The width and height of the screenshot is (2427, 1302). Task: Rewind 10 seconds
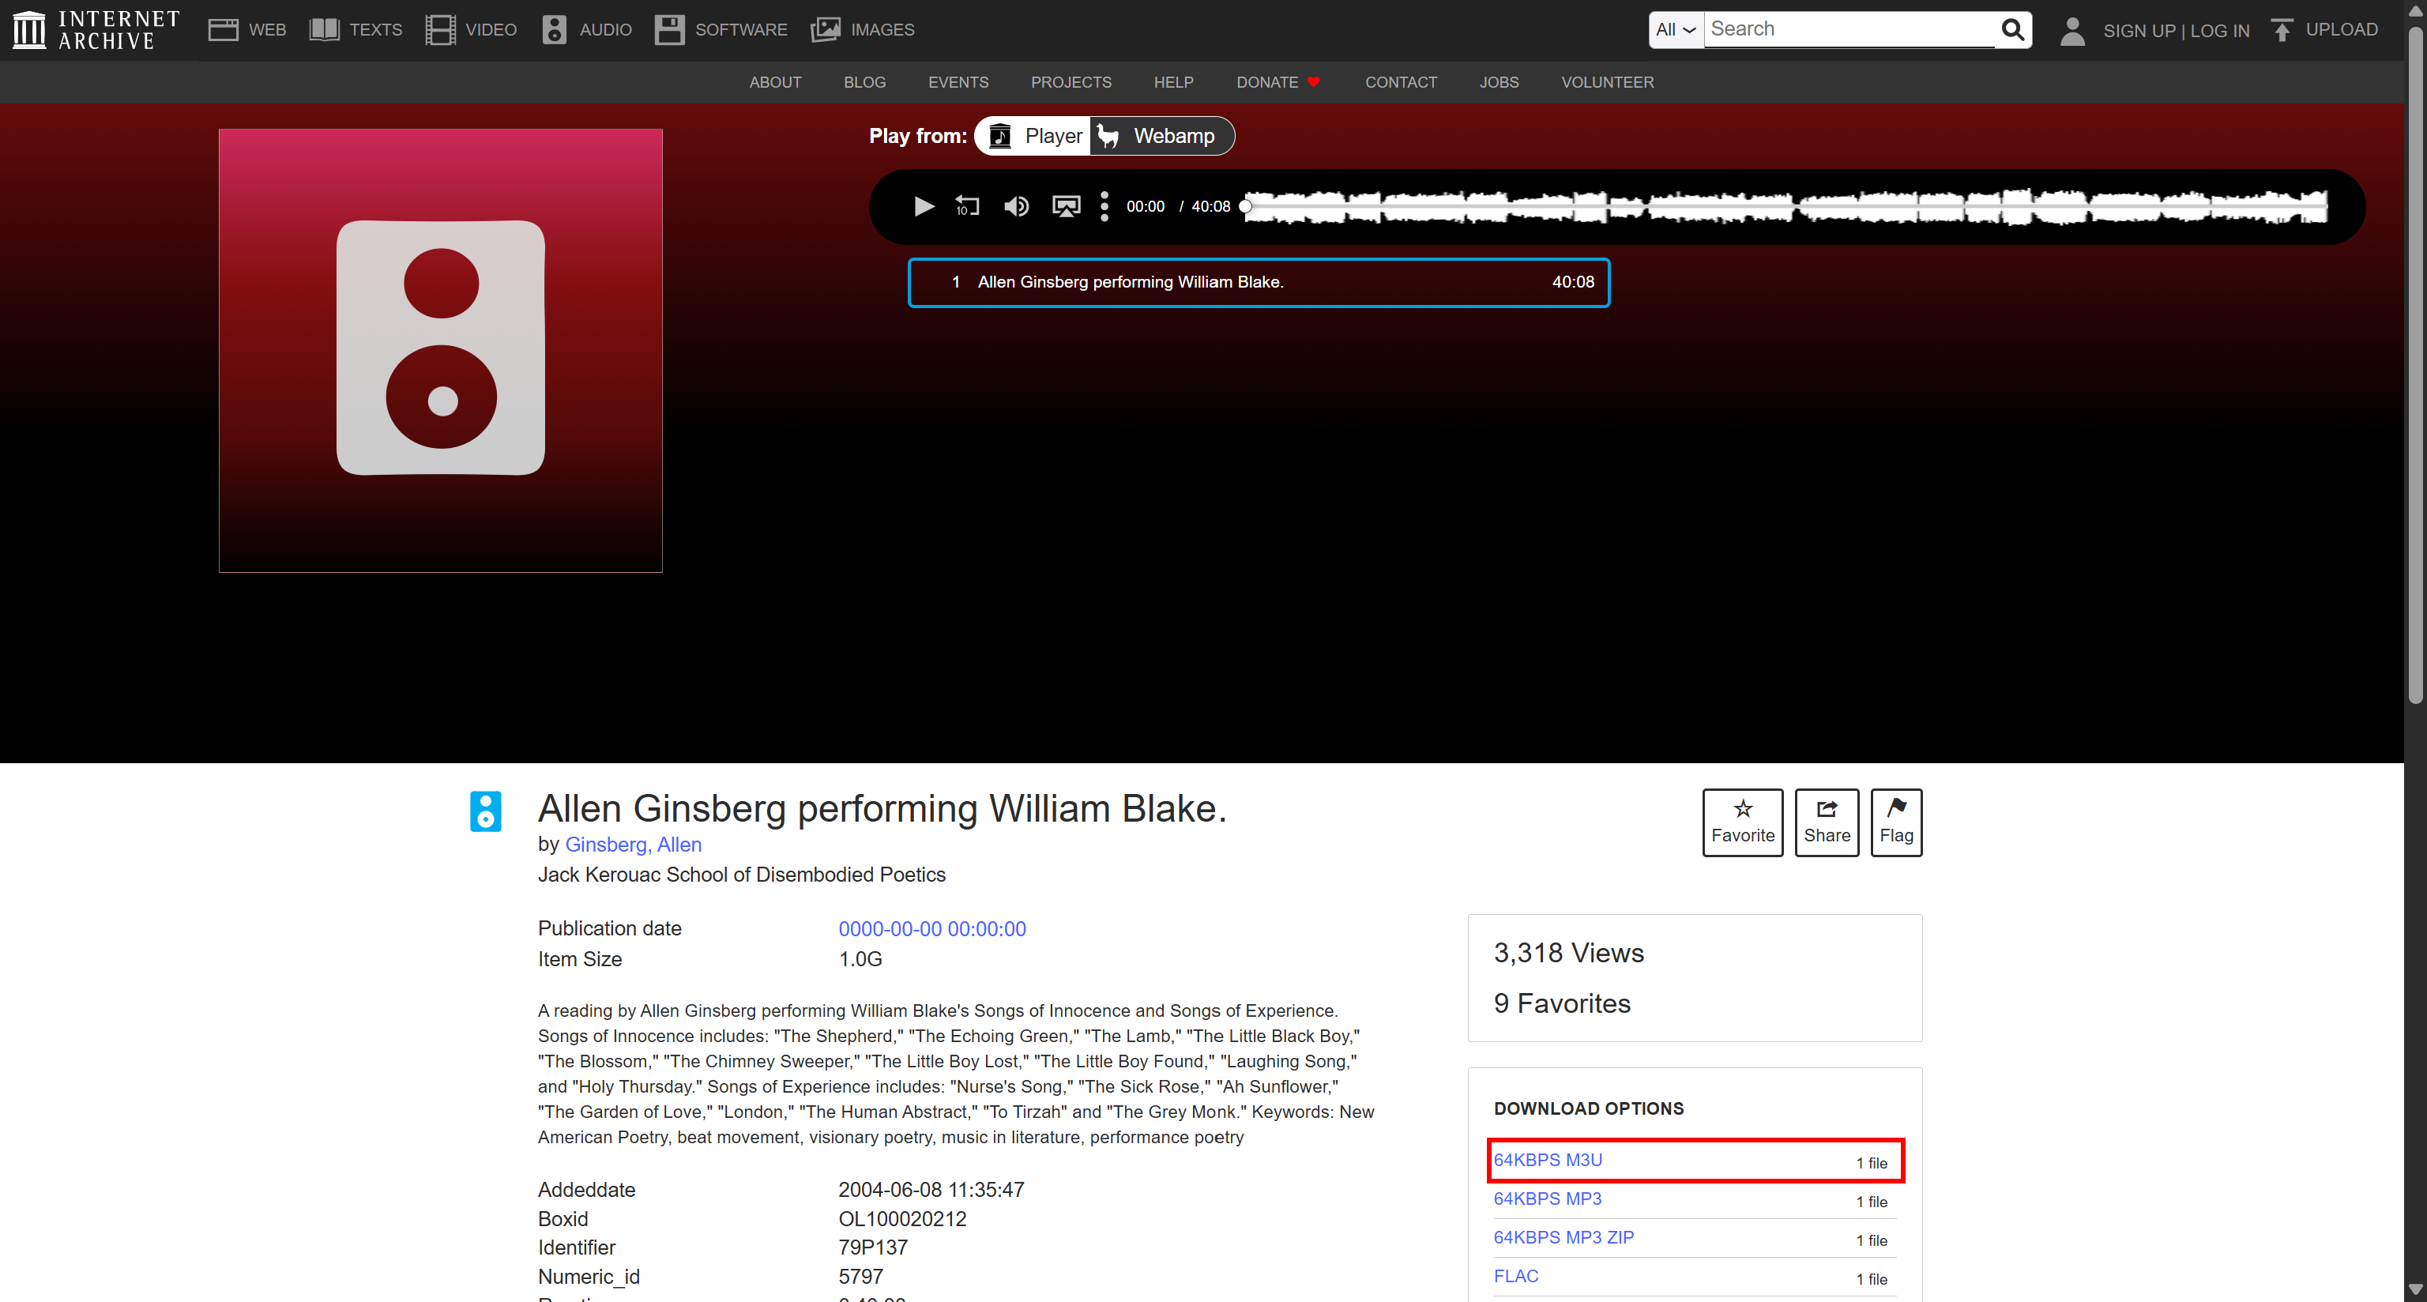[967, 206]
